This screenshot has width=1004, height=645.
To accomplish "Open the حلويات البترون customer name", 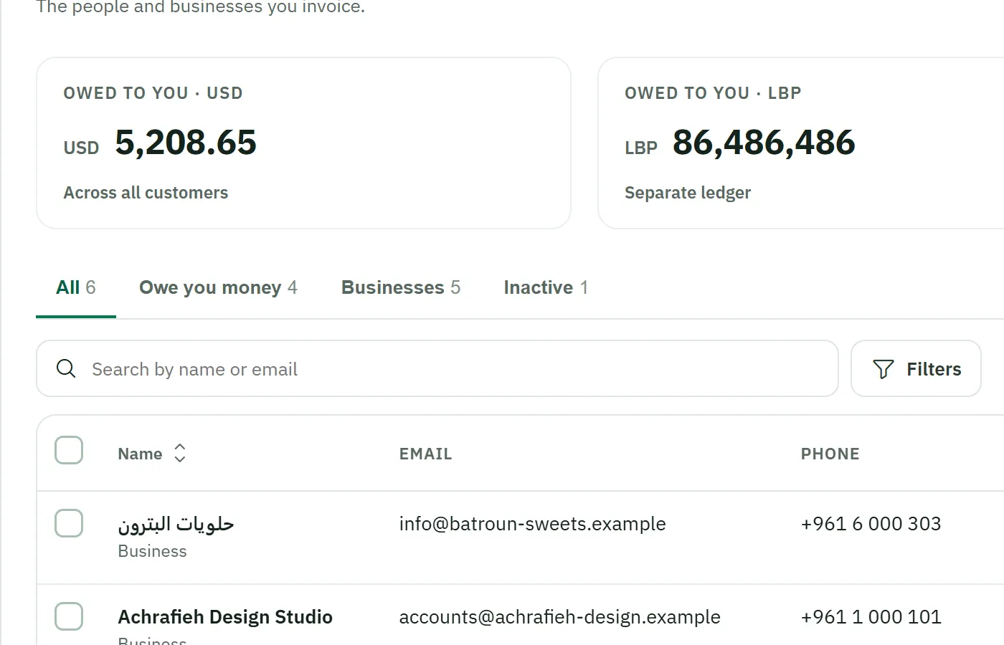I will [x=176, y=525].
